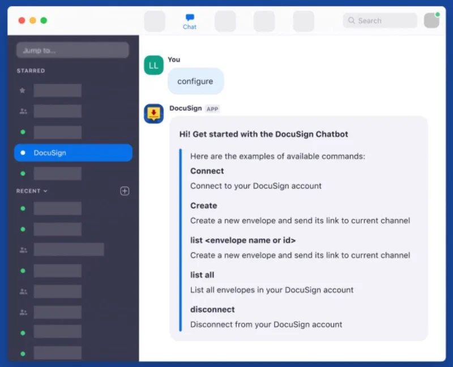Viewport: 453px width, 367px height.
Task: Click the STARRED section header
Action: pyautogui.click(x=31, y=71)
